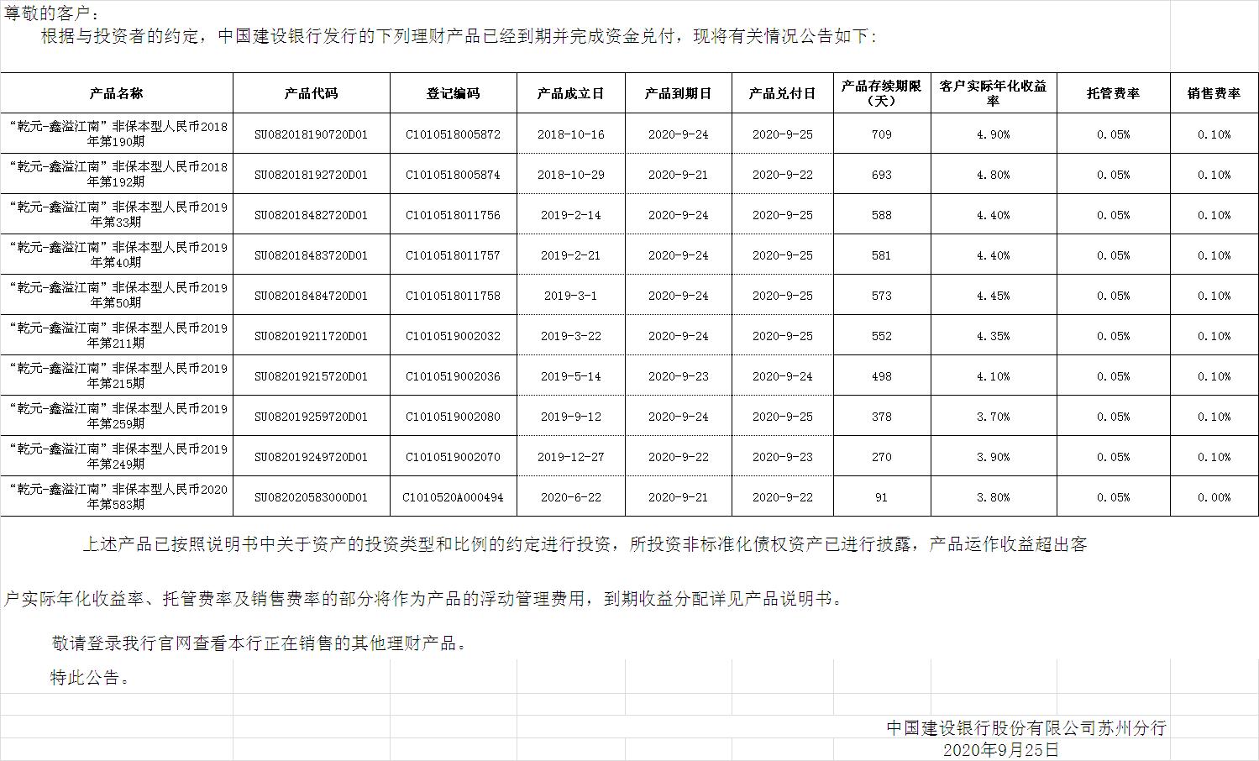Click the 登记编码 column header

pos(453,93)
